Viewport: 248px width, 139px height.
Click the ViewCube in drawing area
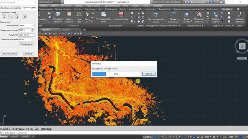coord(242,46)
